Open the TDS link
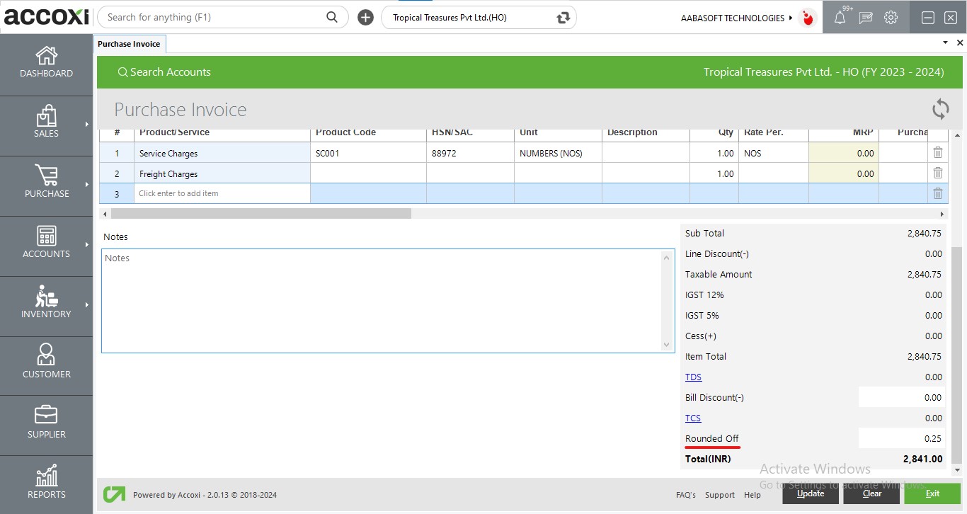This screenshot has width=967, height=514. click(693, 377)
